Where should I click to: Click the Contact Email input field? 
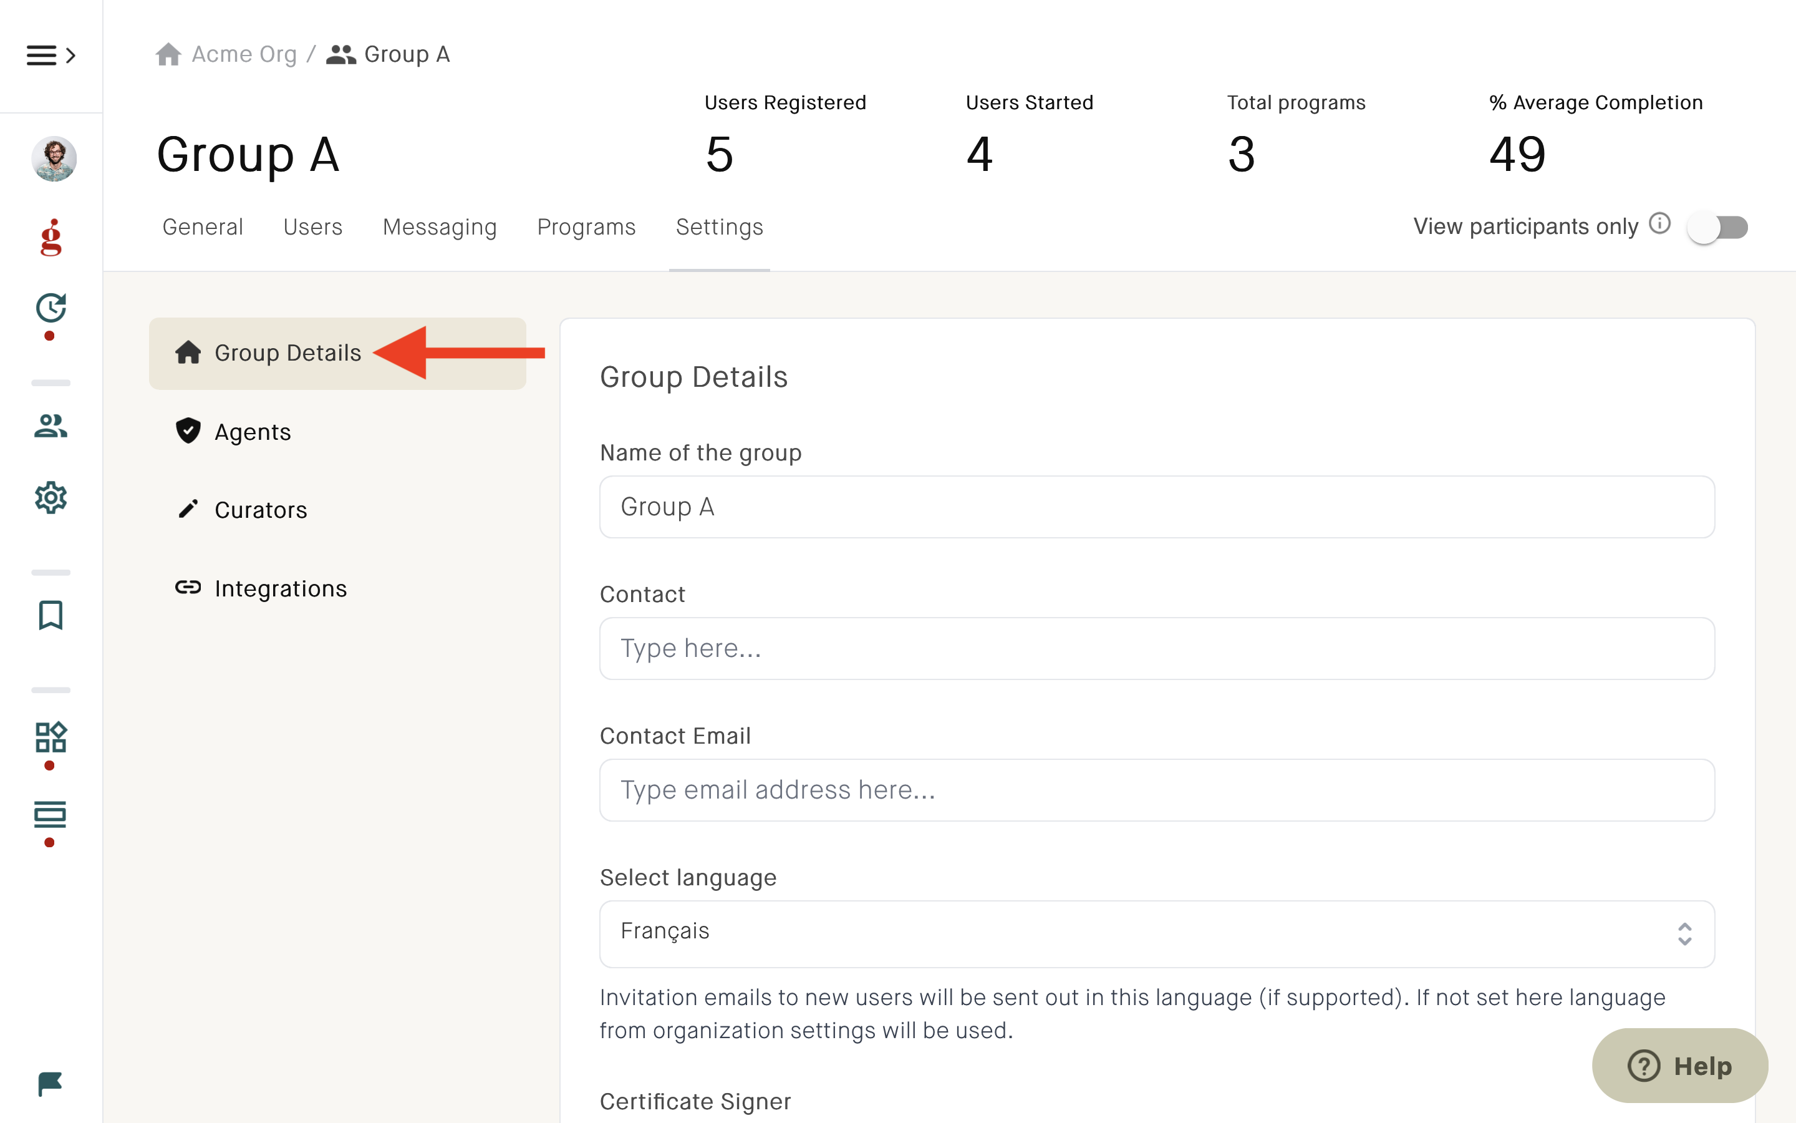pyautogui.click(x=1156, y=789)
